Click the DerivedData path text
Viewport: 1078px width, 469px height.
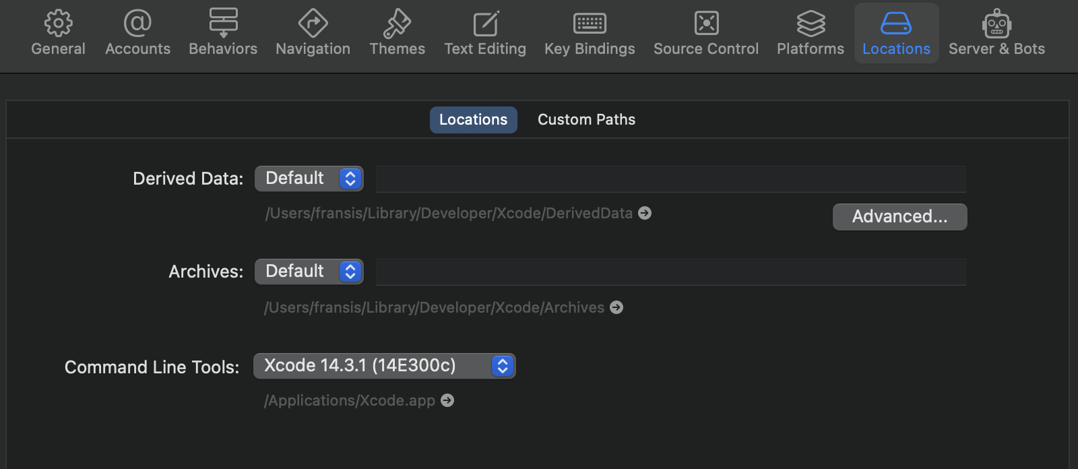[449, 213]
